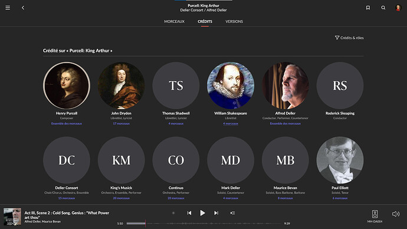Click the Deller Consort name label
The width and height of the screenshot is (407, 229).
click(x=67, y=188)
